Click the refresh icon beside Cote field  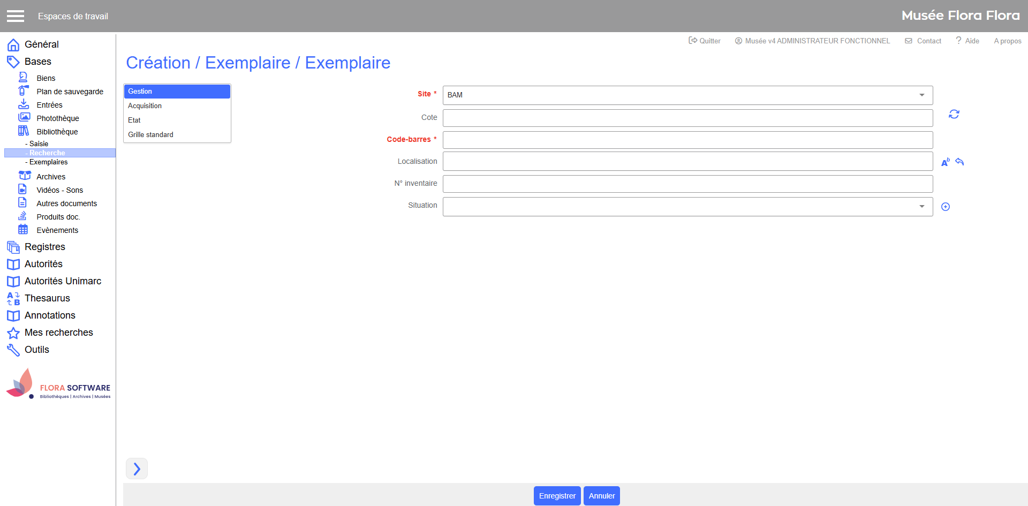point(954,114)
